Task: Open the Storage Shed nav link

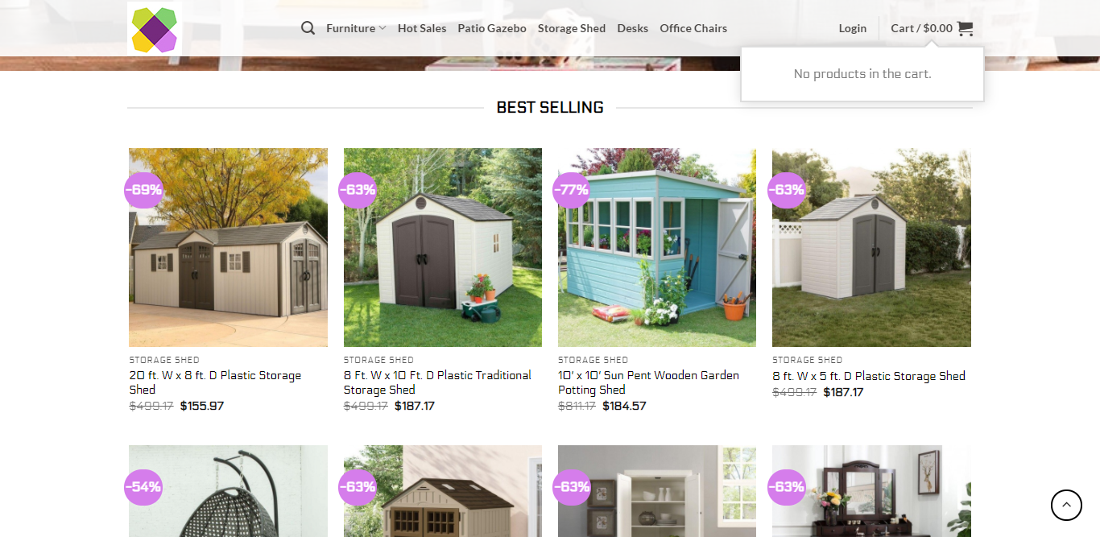Action: pyautogui.click(x=572, y=28)
